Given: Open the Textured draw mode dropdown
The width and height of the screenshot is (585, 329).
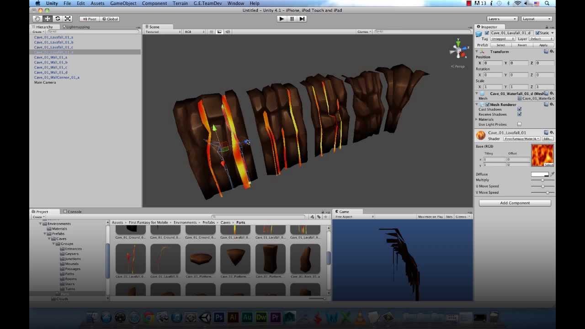Looking at the screenshot, I should pos(163,32).
